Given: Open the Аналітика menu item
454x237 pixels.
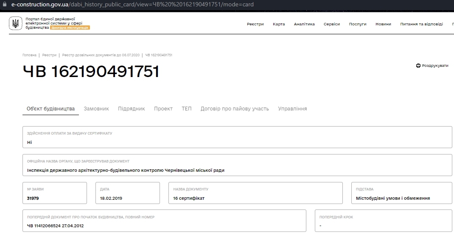Looking at the screenshot, I should pyautogui.click(x=304, y=24).
